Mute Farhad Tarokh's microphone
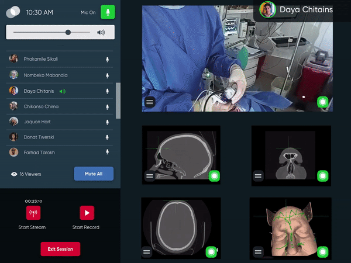This screenshot has height=263, width=351. (107, 153)
